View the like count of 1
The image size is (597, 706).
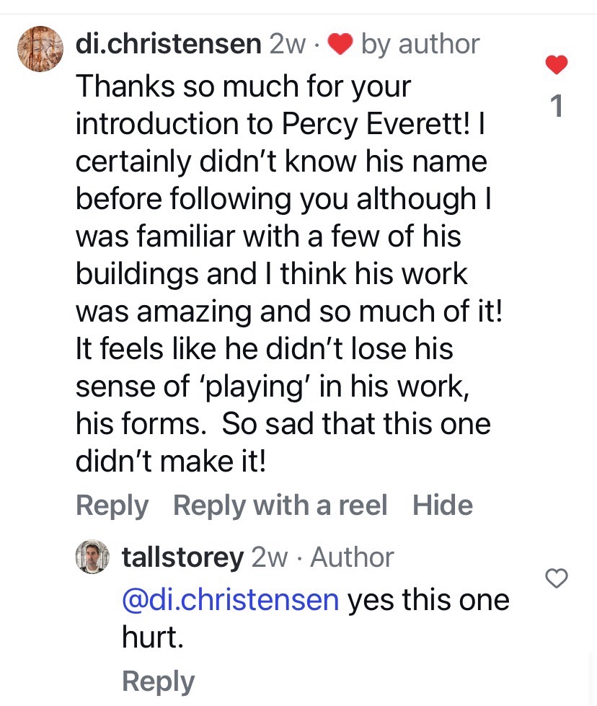[556, 107]
